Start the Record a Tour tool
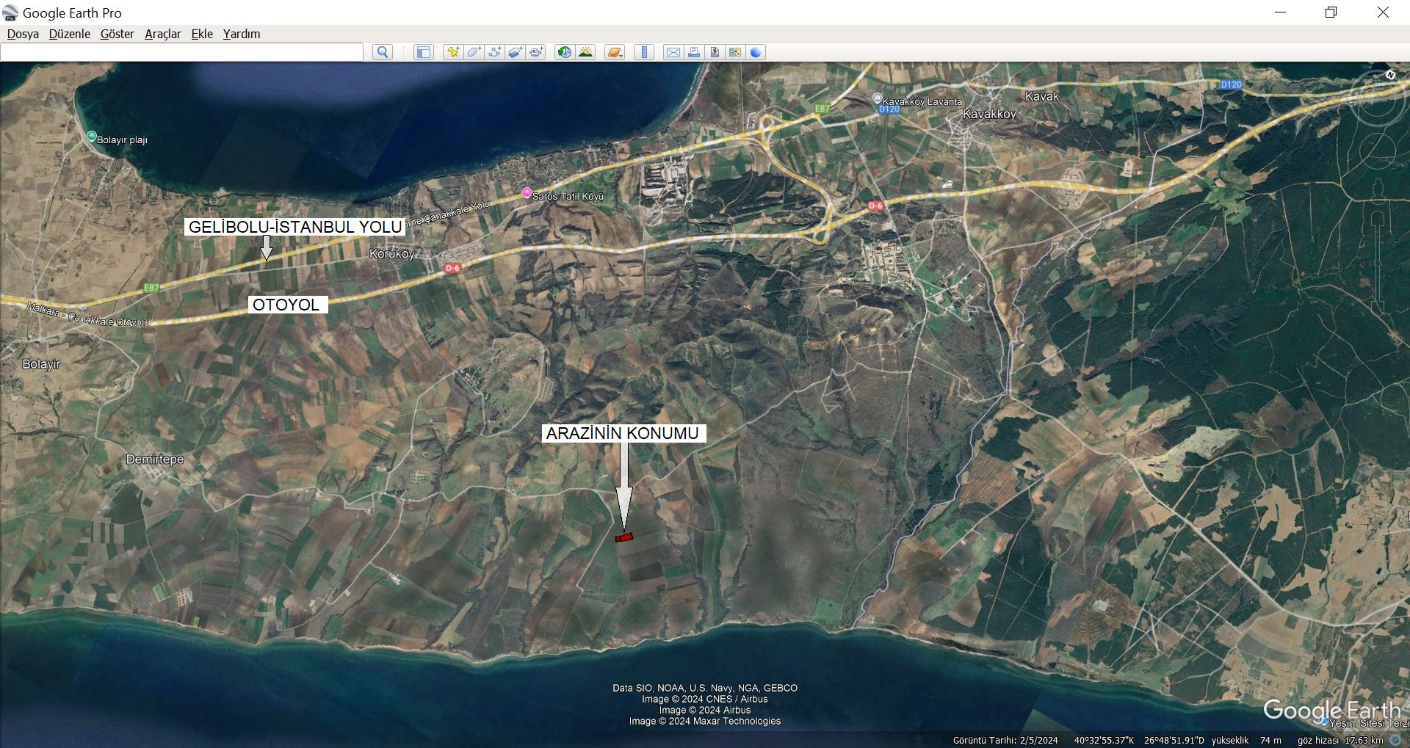Image resolution: width=1410 pixels, height=748 pixels. (x=537, y=52)
